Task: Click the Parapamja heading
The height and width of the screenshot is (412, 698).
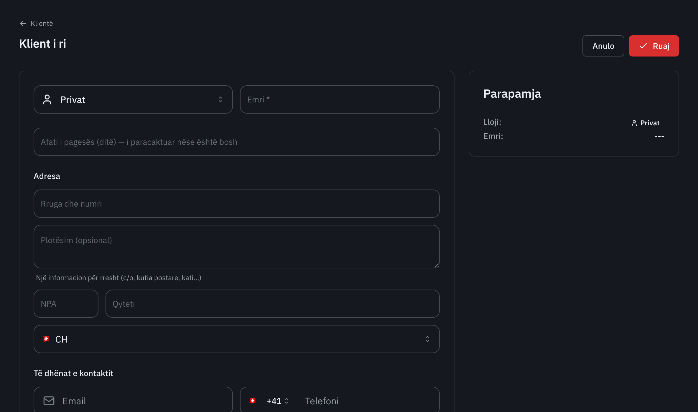Action: tap(512, 94)
